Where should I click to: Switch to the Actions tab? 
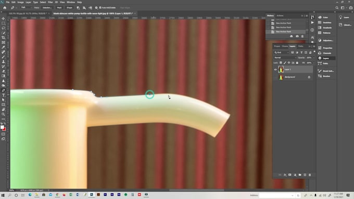[280, 16]
